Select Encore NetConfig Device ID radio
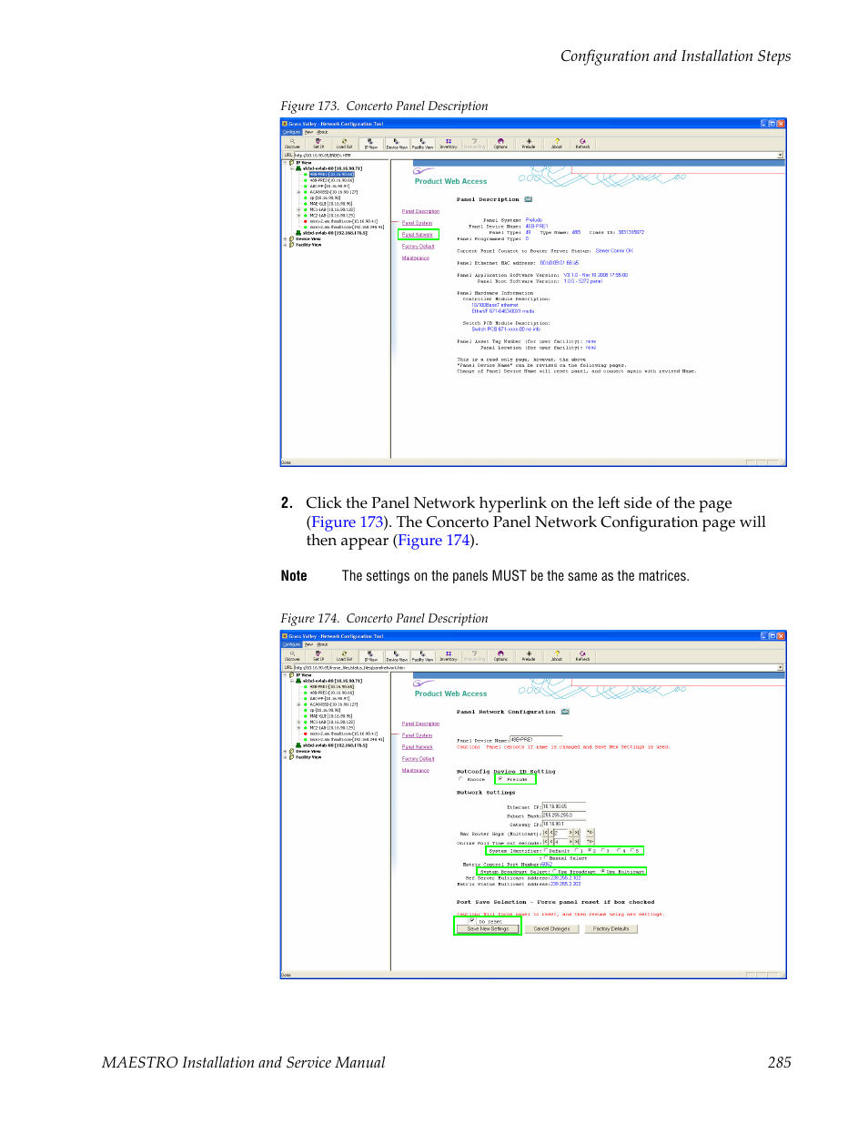This screenshot has width=868, height=1124. (x=460, y=778)
